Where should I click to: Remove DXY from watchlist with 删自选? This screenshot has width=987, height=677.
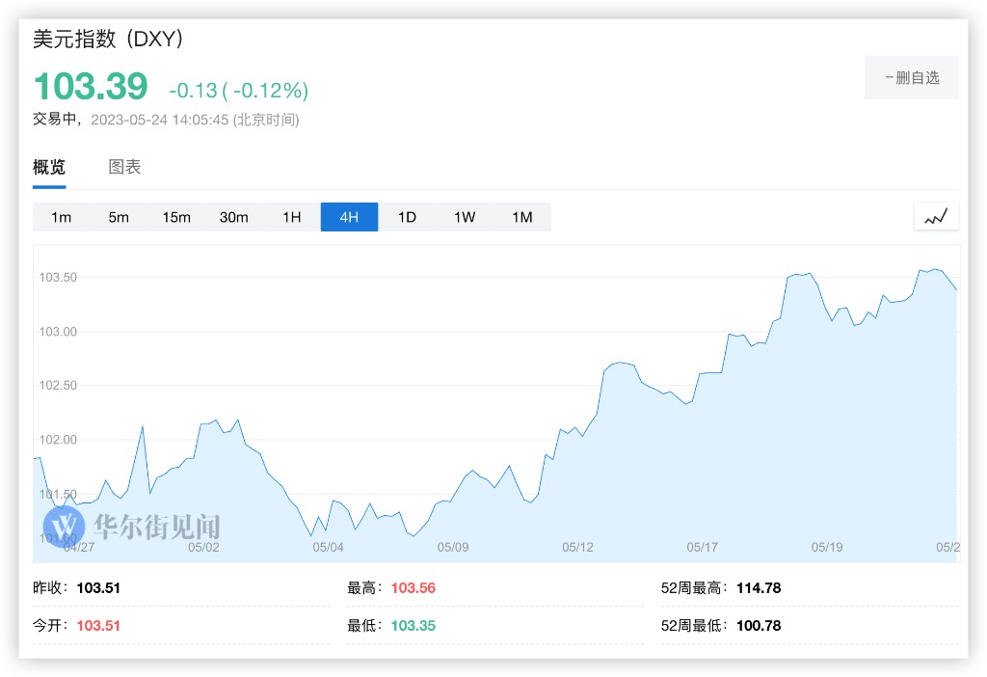point(911,78)
